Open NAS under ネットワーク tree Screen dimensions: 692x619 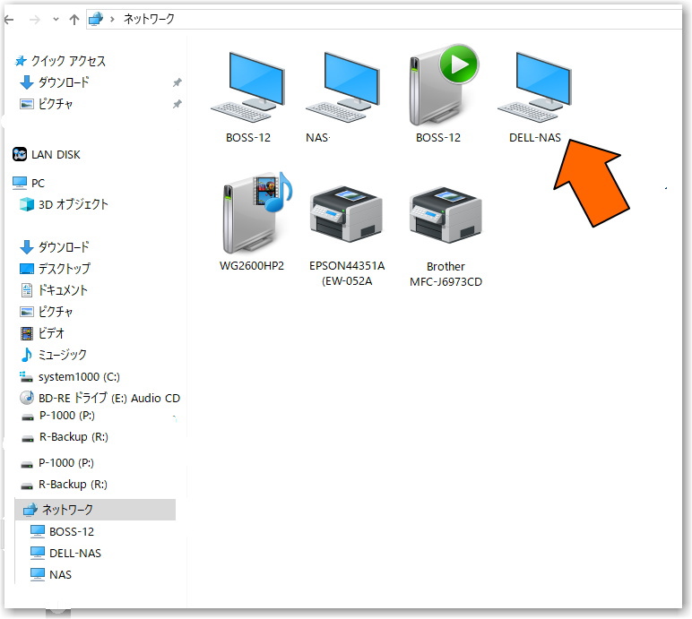click(51, 574)
